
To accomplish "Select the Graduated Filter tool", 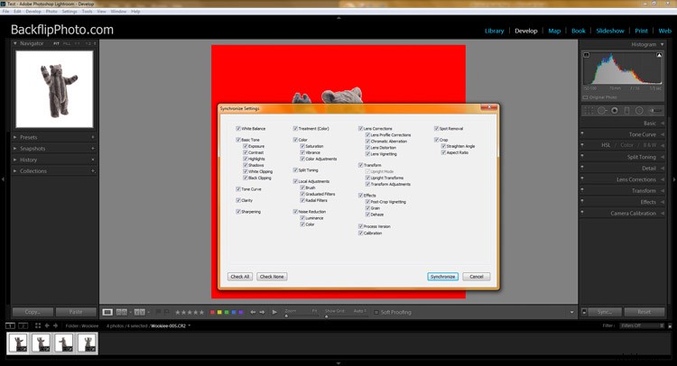I will click(x=626, y=111).
